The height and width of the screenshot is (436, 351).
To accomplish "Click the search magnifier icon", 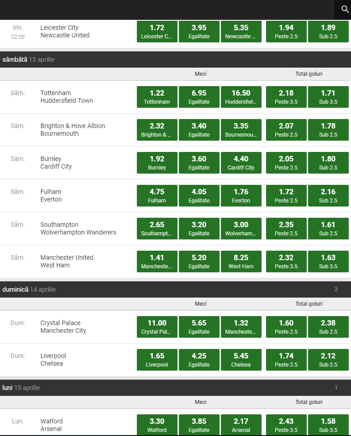I will pyautogui.click(x=345, y=9).
